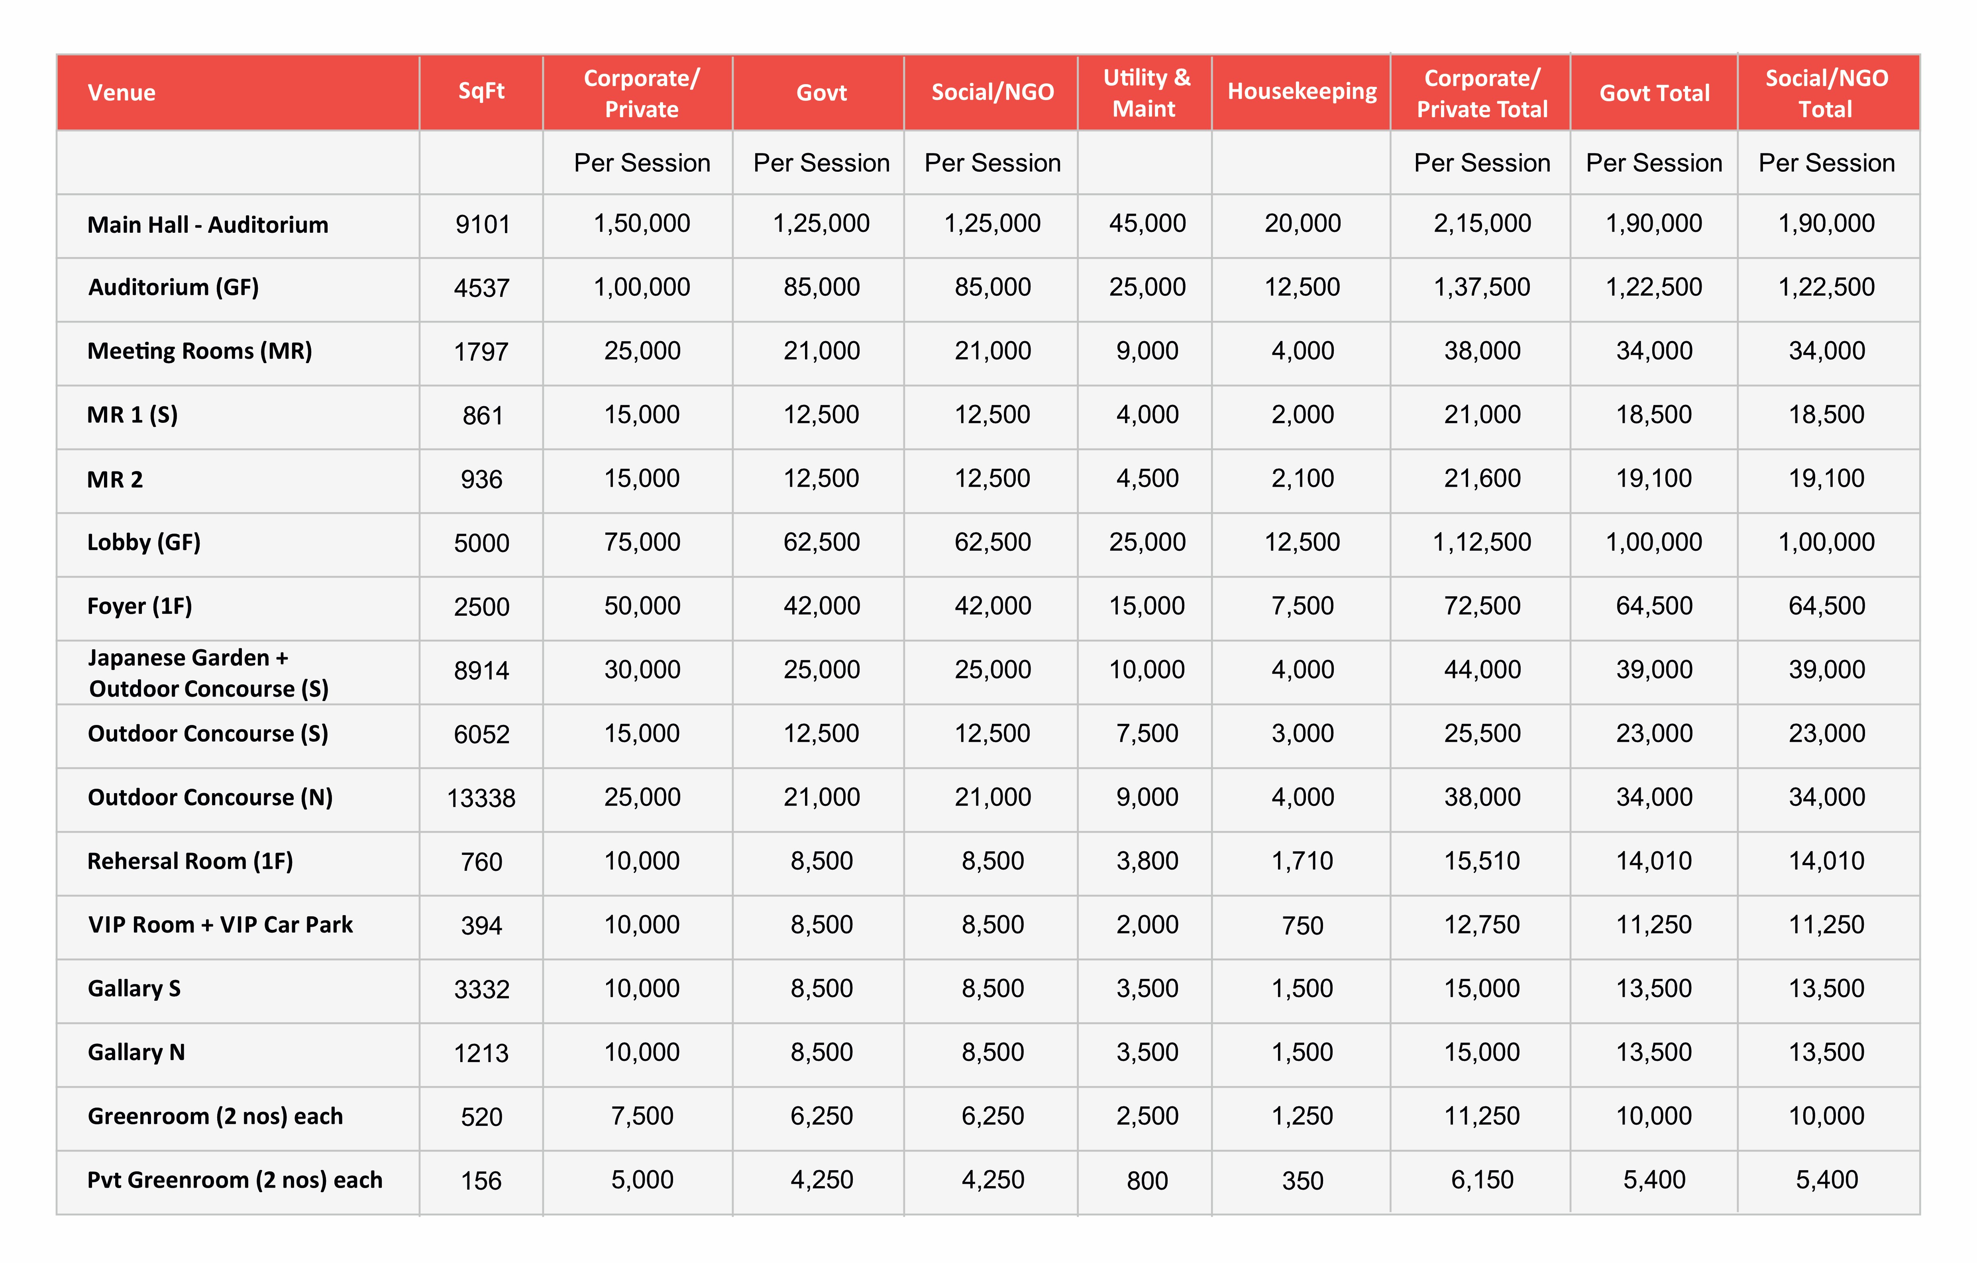Select the Social/NGO Total header cell
This screenshot has height=1263, width=1977.
coord(1826,93)
